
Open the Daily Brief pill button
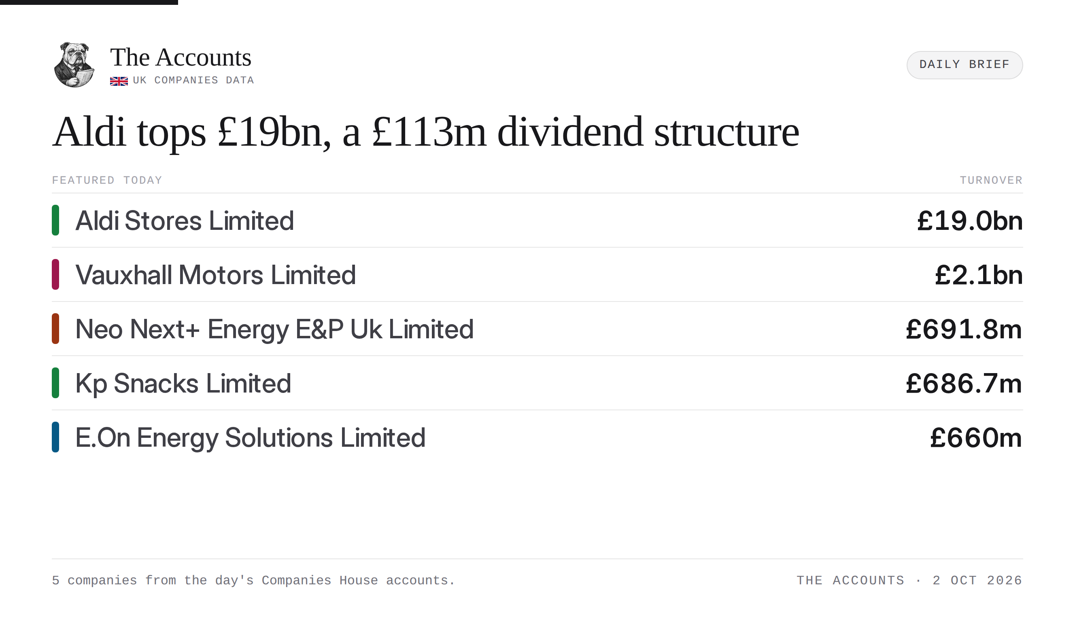tap(965, 65)
